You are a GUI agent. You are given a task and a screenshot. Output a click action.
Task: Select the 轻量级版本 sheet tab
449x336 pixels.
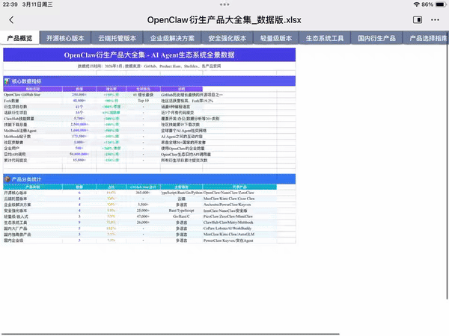coord(276,38)
